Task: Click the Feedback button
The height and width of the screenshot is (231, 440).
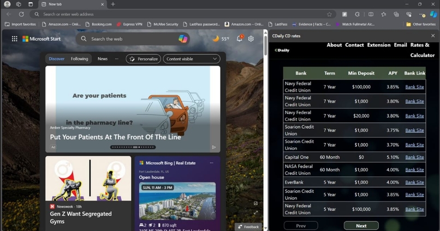Action: pyautogui.click(x=248, y=227)
